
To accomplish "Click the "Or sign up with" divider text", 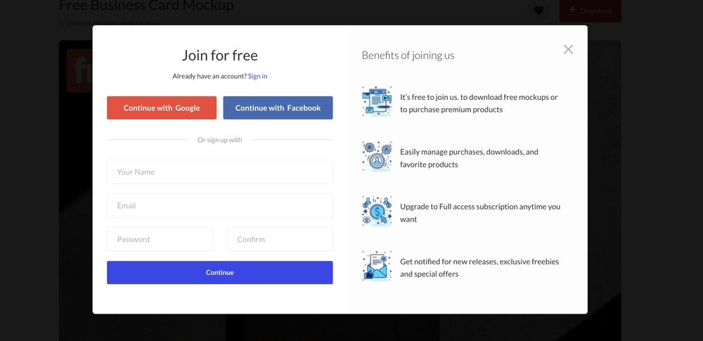I will (x=219, y=140).
